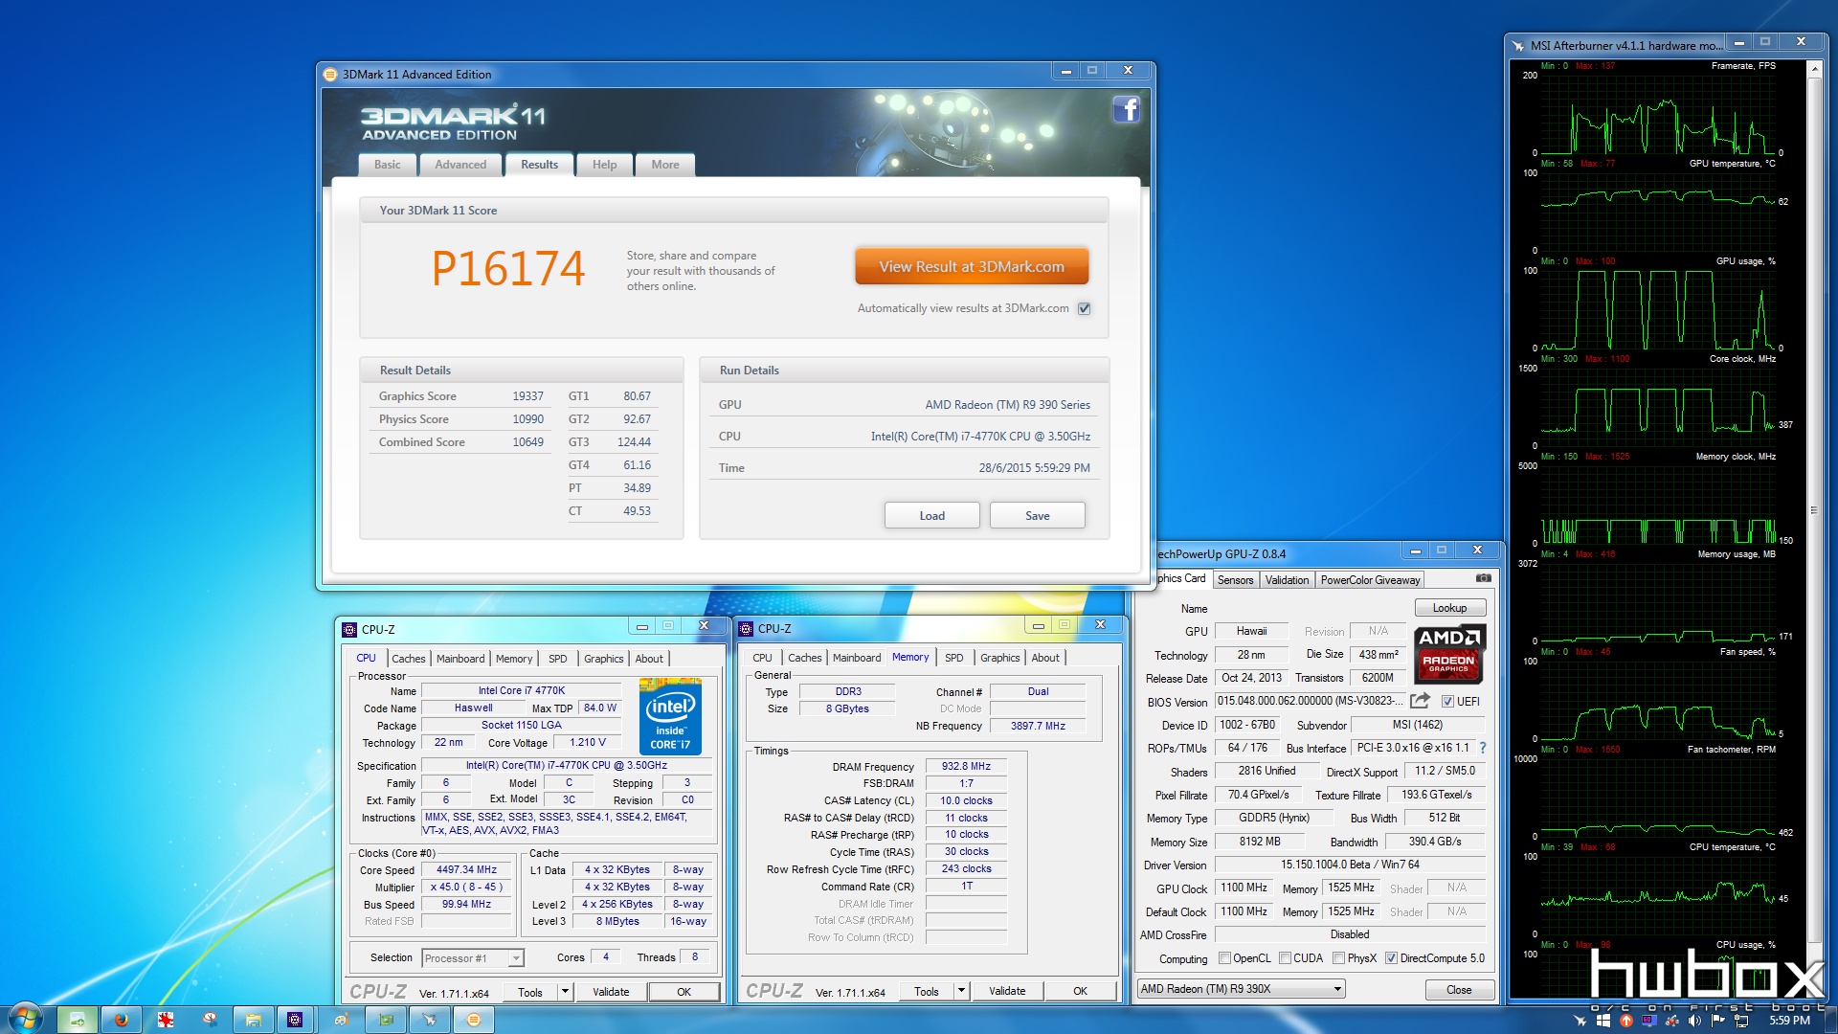Open the Windows Start orb

click(x=24, y=1019)
